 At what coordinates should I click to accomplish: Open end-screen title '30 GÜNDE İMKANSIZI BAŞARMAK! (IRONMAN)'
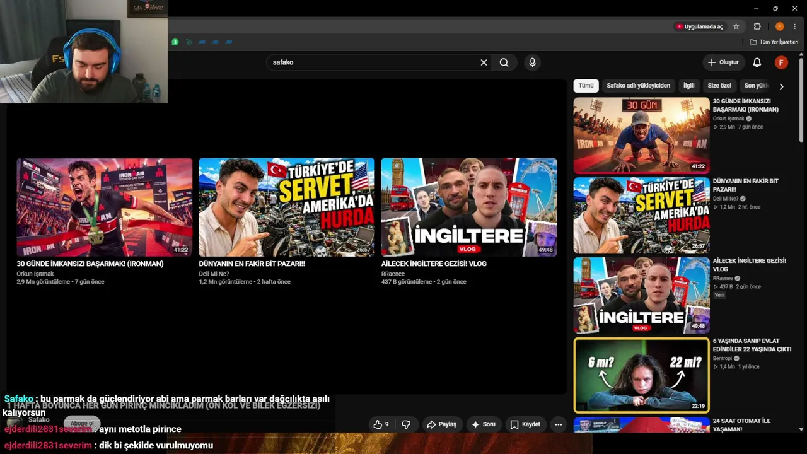coord(90,264)
